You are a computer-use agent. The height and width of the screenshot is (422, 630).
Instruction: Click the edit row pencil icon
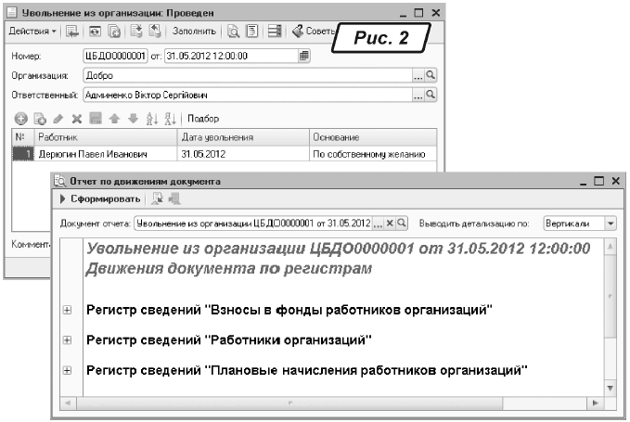pyautogui.click(x=58, y=119)
